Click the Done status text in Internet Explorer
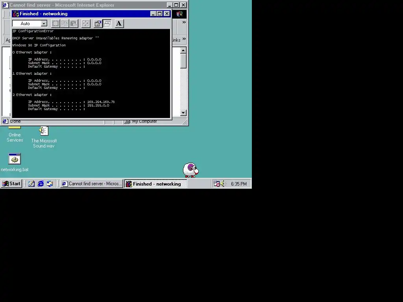Viewport: 403px width, 302px height. pos(15,121)
